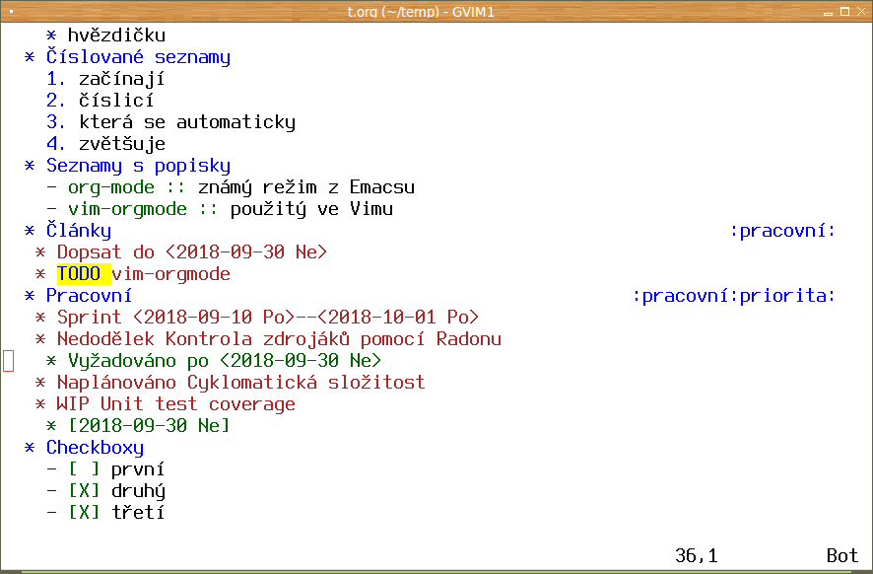The width and height of the screenshot is (873, 574).
Task: Click the asterisk before 'Checkboxy'
Action: pyautogui.click(x=30, y=448)
